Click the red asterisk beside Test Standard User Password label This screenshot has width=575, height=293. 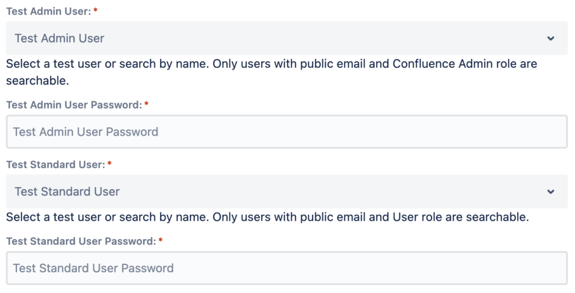click(160, 241)
